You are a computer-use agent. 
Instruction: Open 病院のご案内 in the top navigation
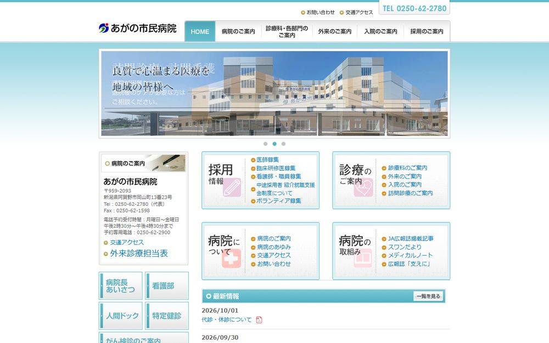click(238, 31)
